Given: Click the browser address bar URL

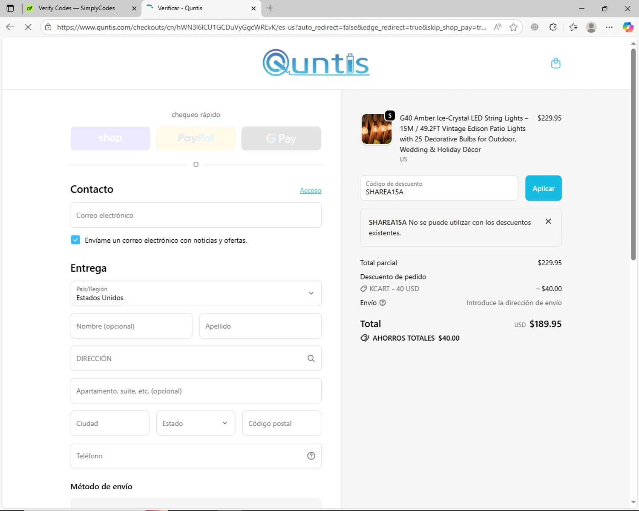Looking at the screenshot, I should click(271, 27).
